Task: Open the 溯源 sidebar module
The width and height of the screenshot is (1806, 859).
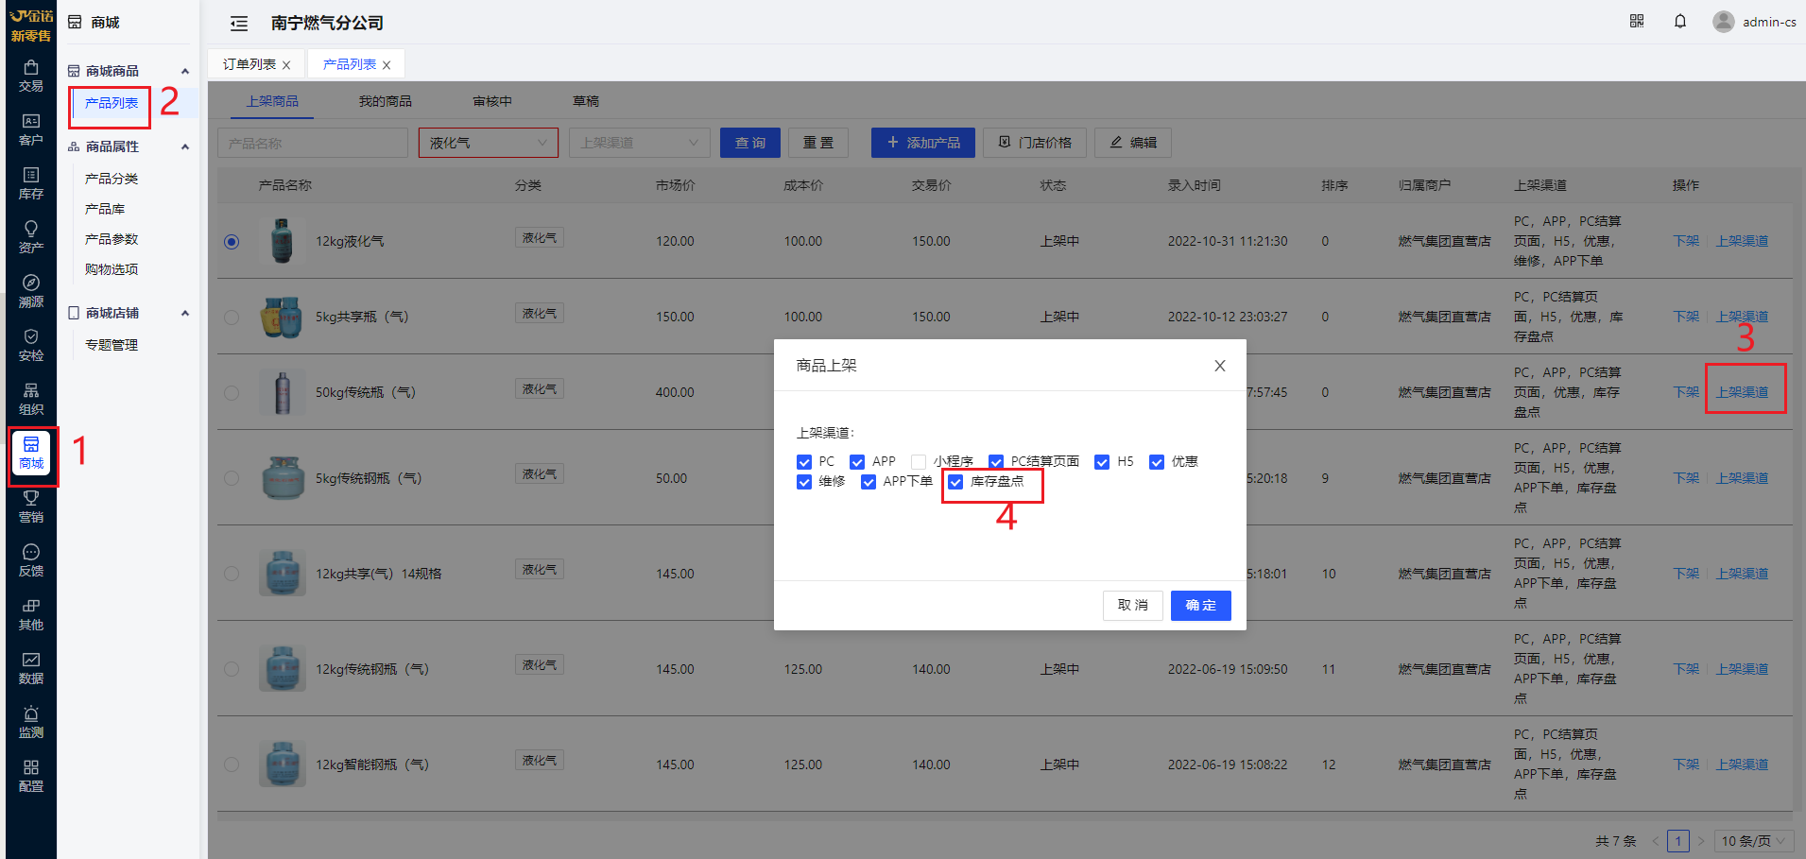Action: 31,291
